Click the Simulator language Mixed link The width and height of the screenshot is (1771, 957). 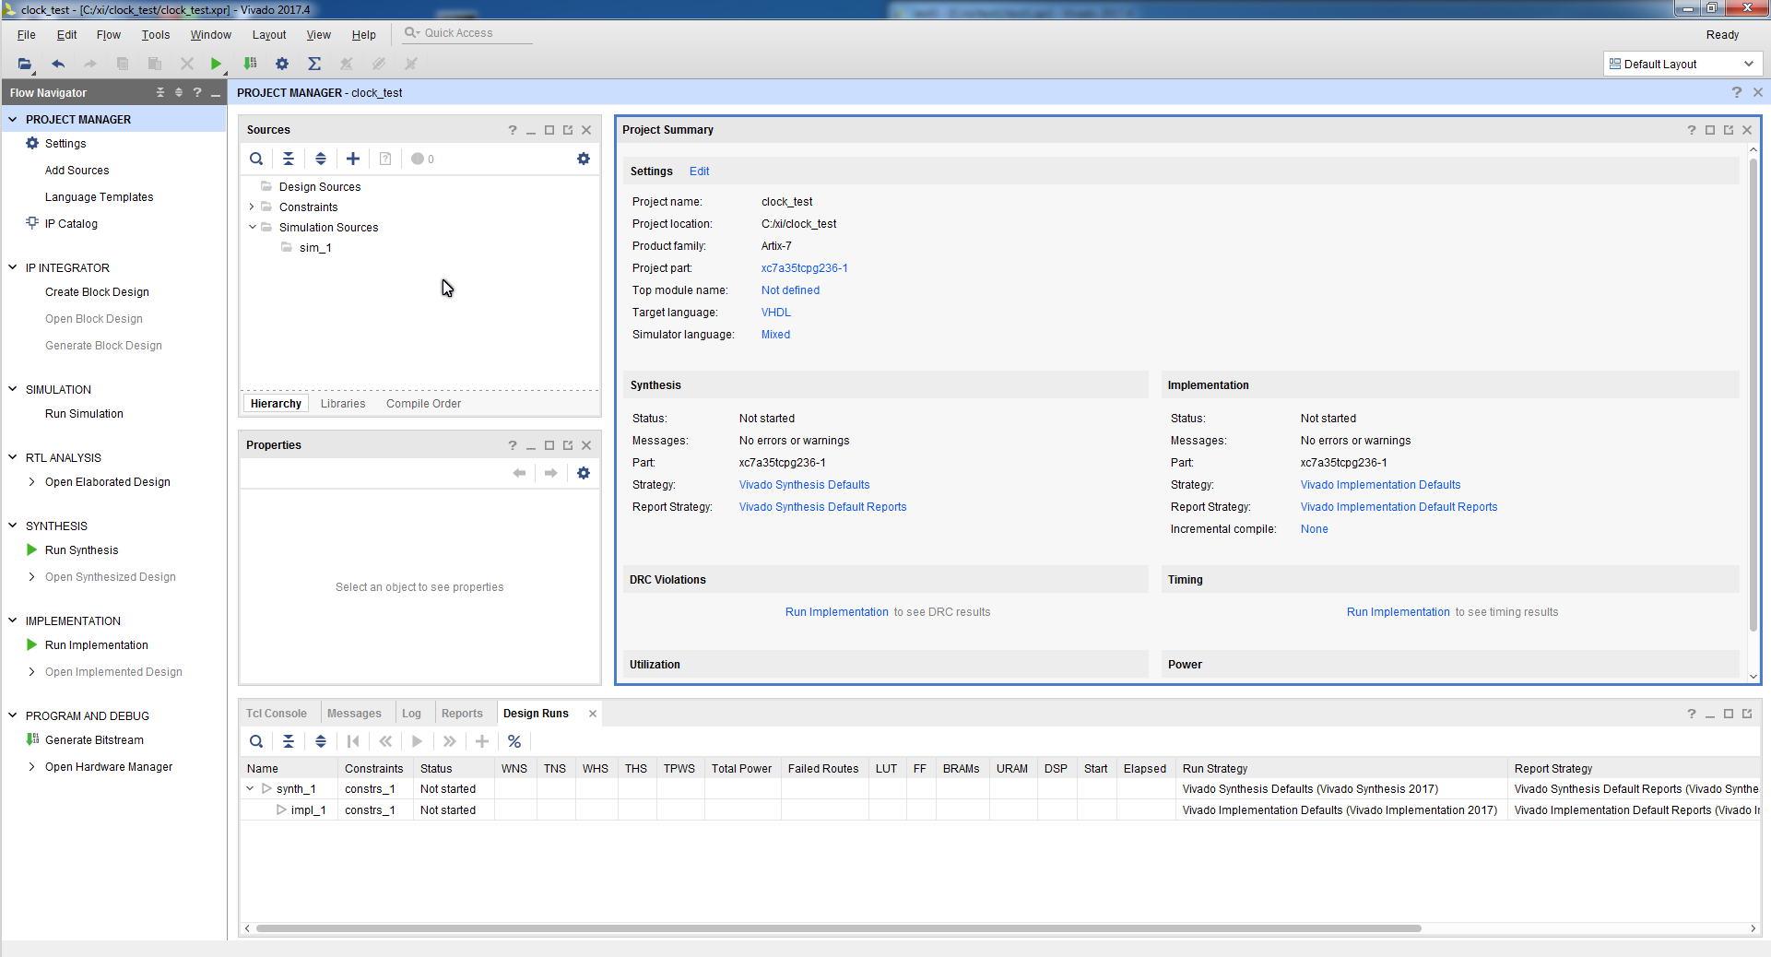[775, 335]
